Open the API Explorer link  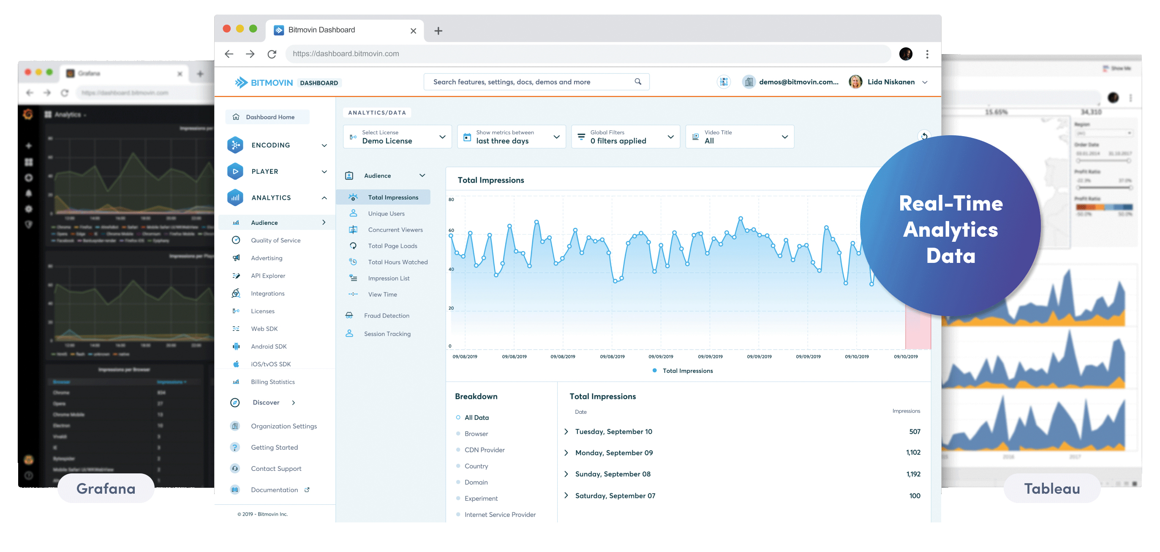click(268, 275)
